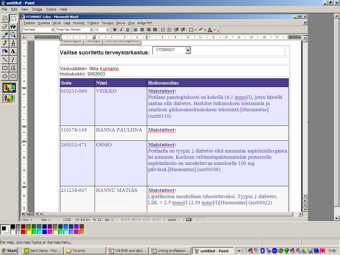The image size is (340, 255).
Task: Click the Underline button in Word toolbar
Action: [x=127, y=30]
